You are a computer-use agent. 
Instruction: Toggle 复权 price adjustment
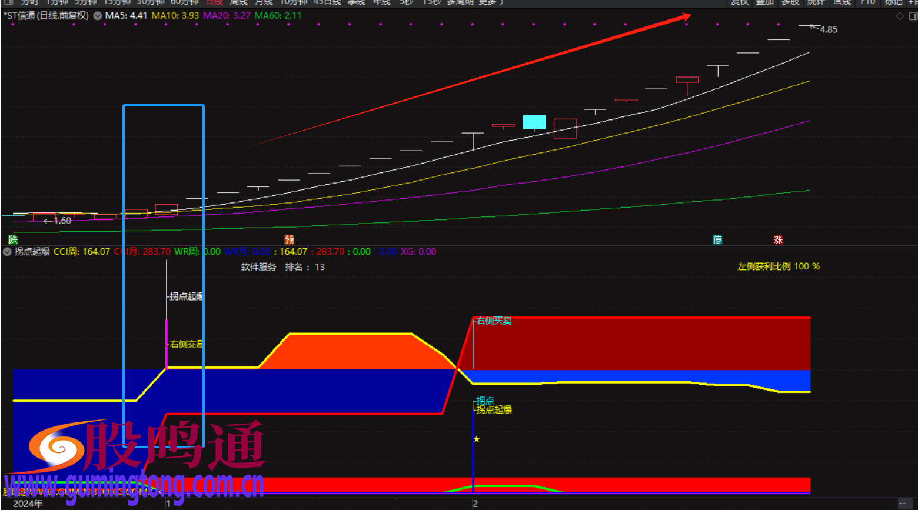pos(739,2)
